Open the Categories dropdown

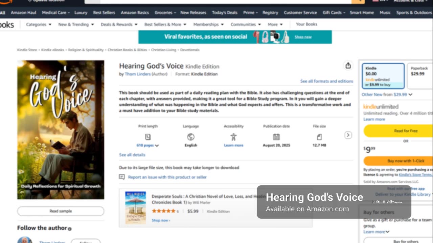(39, 24)
